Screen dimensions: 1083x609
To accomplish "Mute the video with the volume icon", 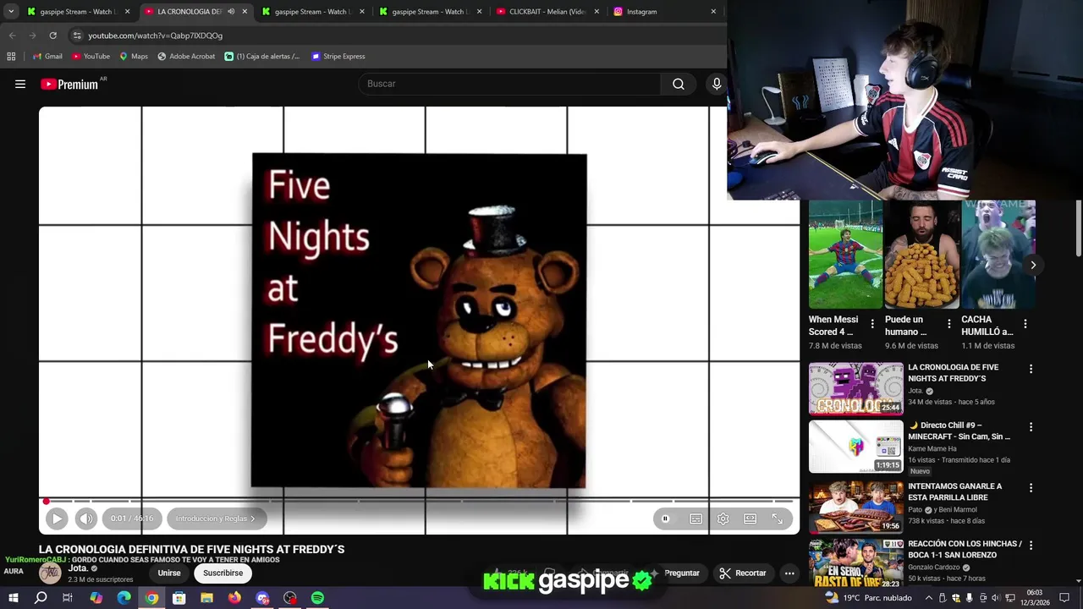I will [86, 518].
